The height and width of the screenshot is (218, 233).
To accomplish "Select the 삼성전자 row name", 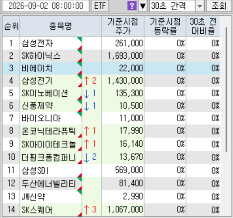I will [37, 43].
